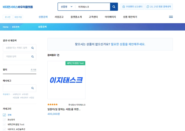Image resolution: width=185 pixels, height=131 pixels.
Task: Select the #협업 tag
Action: coord(32,98)
